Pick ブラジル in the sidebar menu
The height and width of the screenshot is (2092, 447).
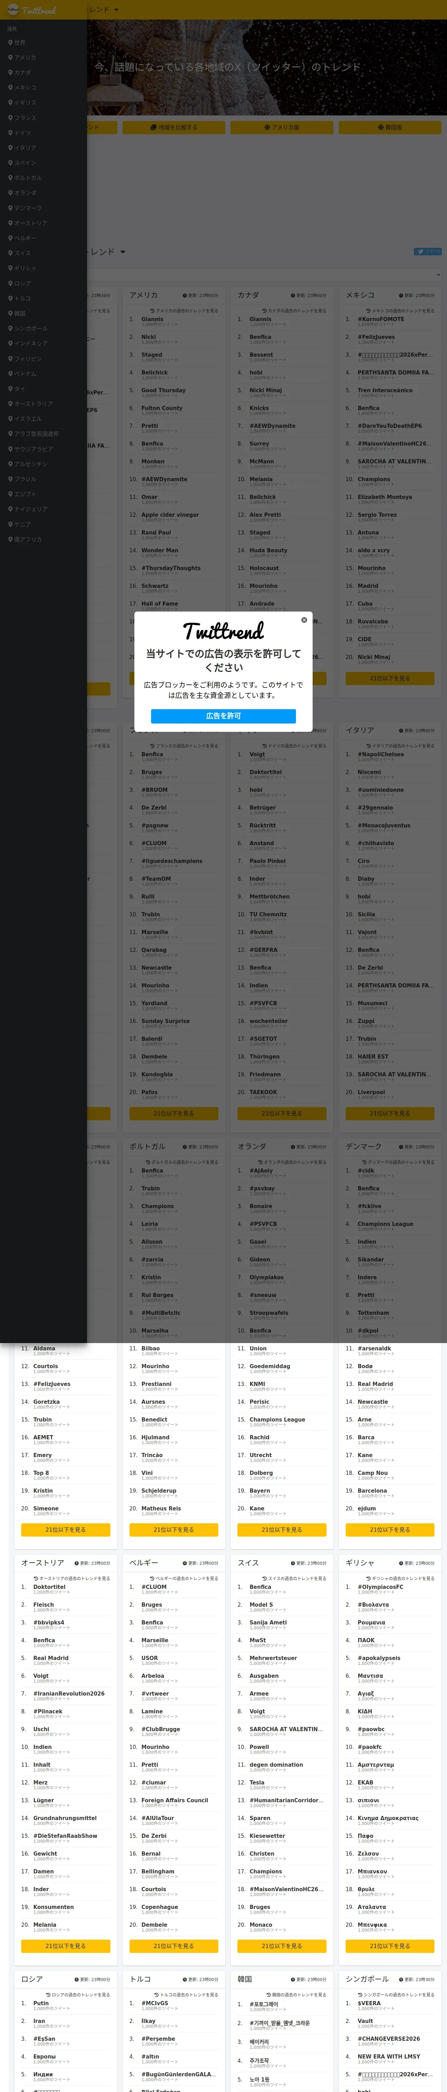[x=22, y=479]
